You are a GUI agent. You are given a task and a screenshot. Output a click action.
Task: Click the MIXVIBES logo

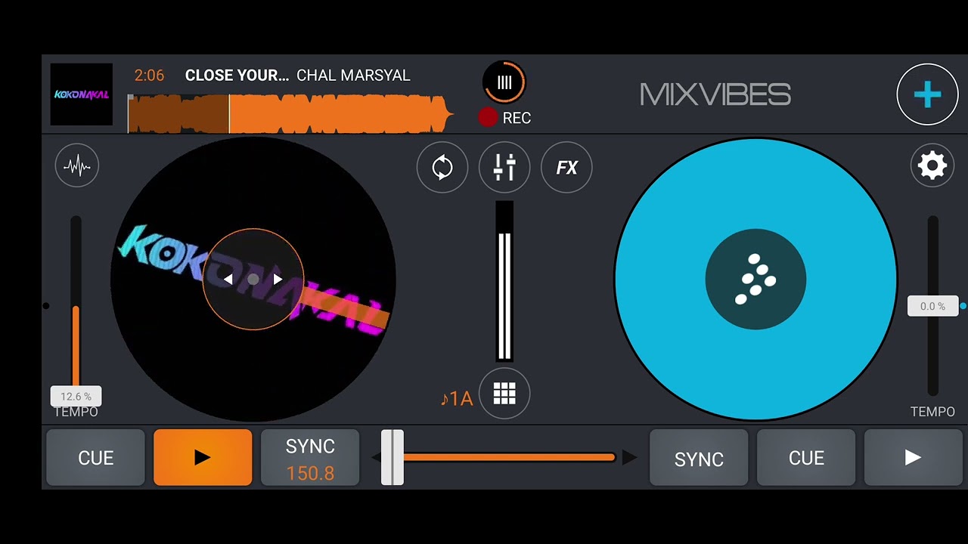coord(715,95)
